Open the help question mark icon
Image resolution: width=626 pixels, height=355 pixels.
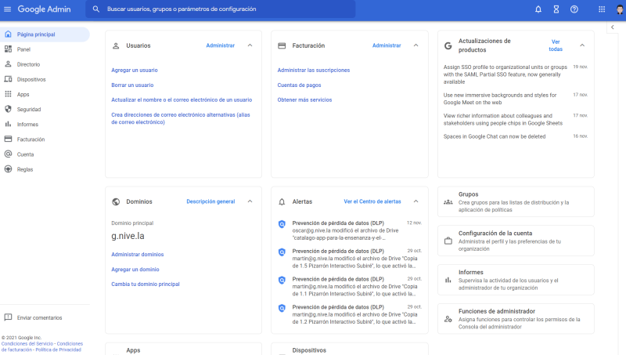point(574,9)
